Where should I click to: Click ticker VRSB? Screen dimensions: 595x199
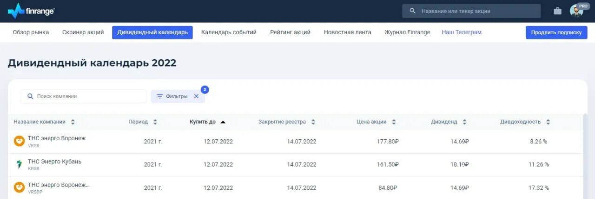33,146
